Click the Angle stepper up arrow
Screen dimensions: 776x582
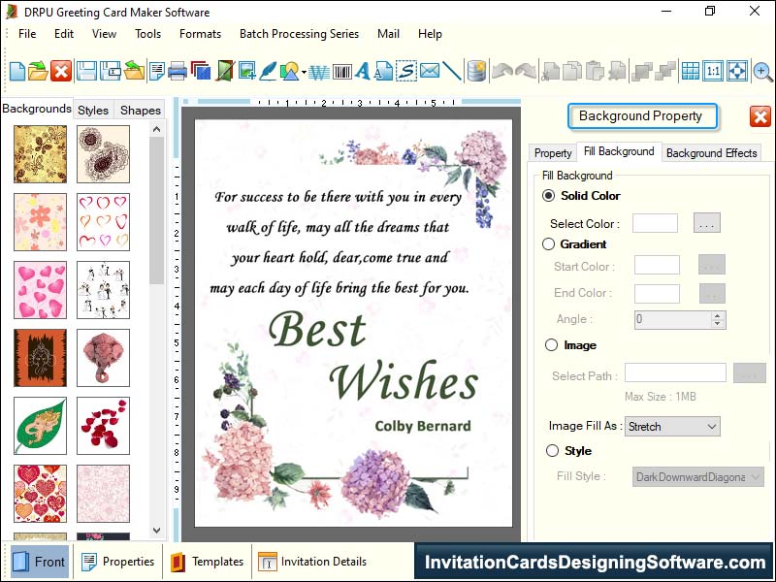[x=716, y=314]
